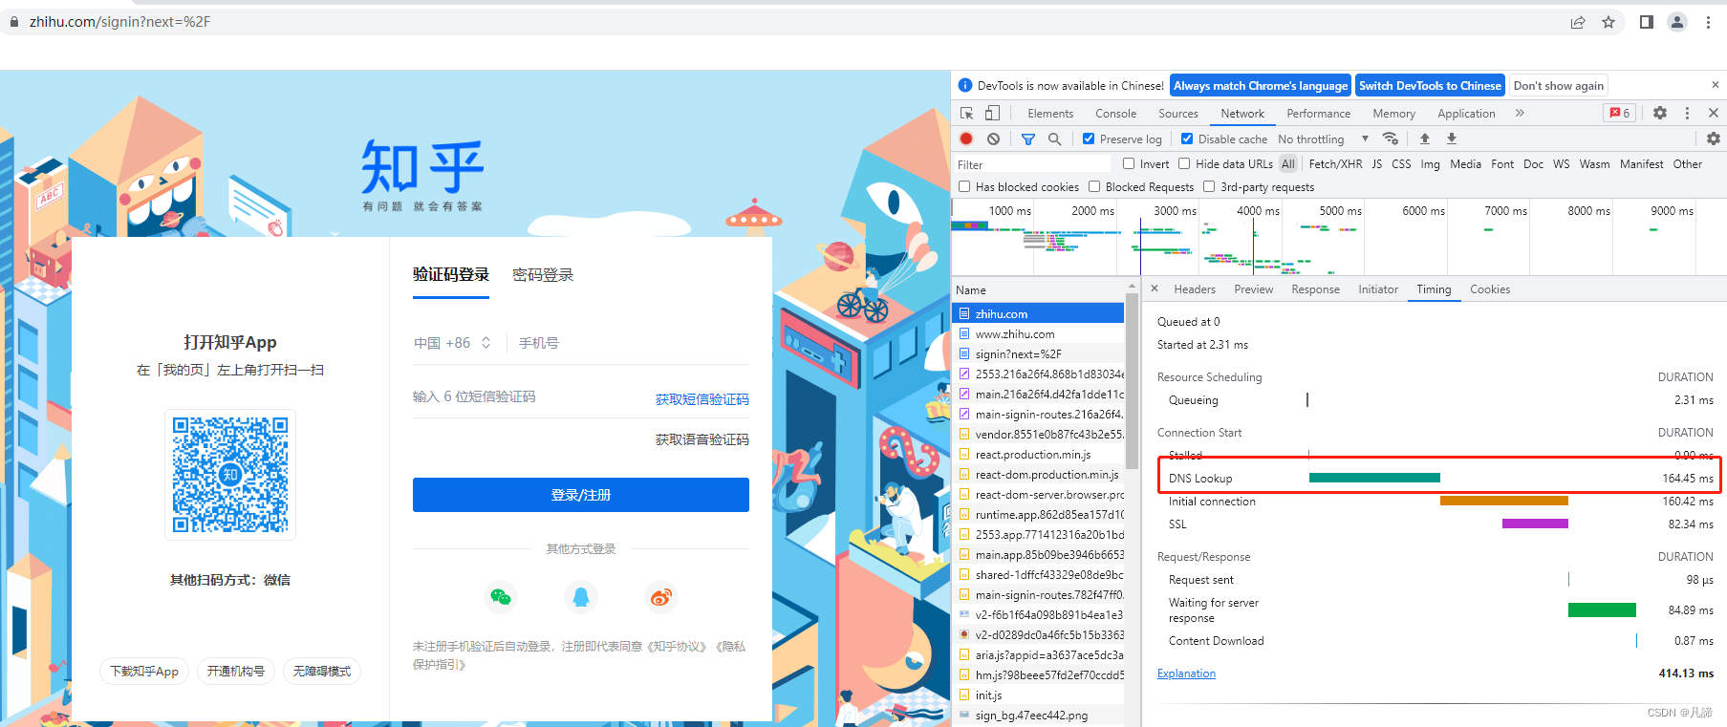This screenshot has height=727, width=1727.
Task: Switch to the Console tab
Action: point(1115,113)
